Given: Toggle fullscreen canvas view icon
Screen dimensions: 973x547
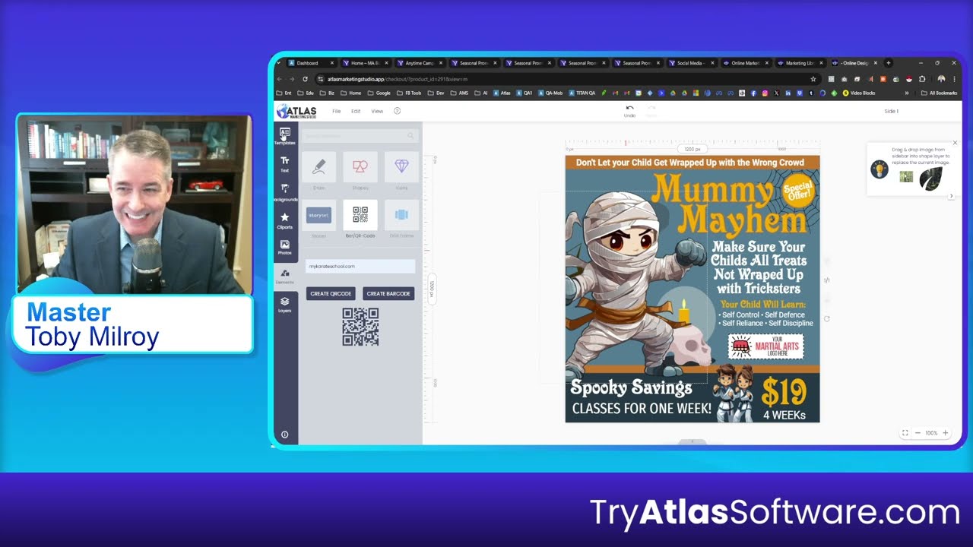Looking at the screenshot, I should (905, 433).
